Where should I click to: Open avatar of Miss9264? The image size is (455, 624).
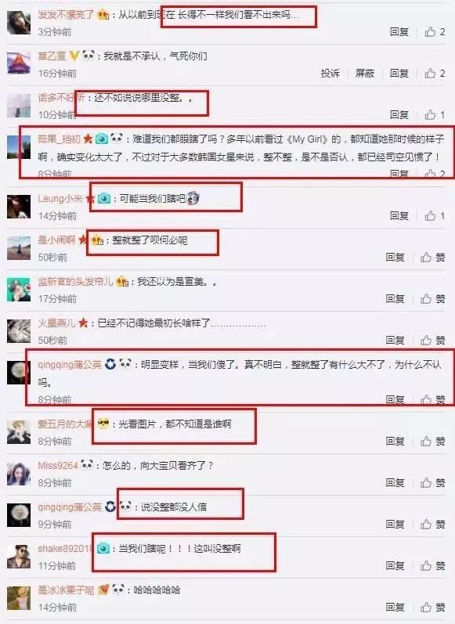coord(19,474)
